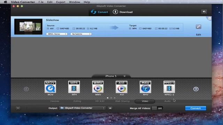
Task: Open output folder icon beside Output path
Action: 110,108
